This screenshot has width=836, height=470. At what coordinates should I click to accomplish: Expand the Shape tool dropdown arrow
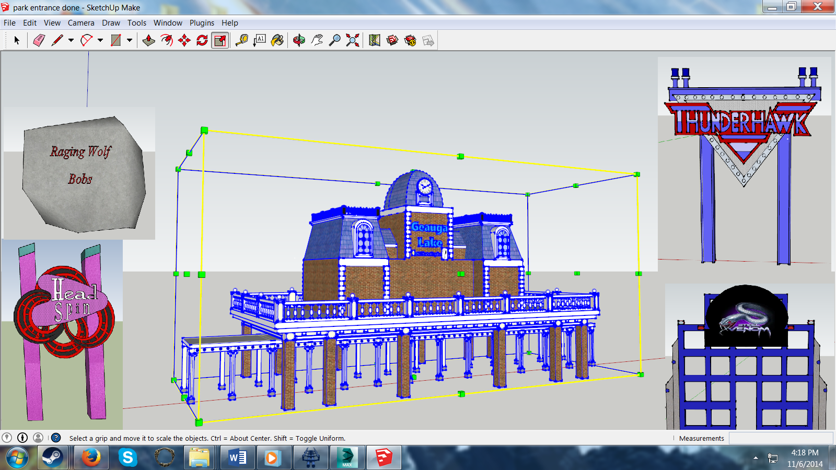pyautogui.click(x=130, y=40)
